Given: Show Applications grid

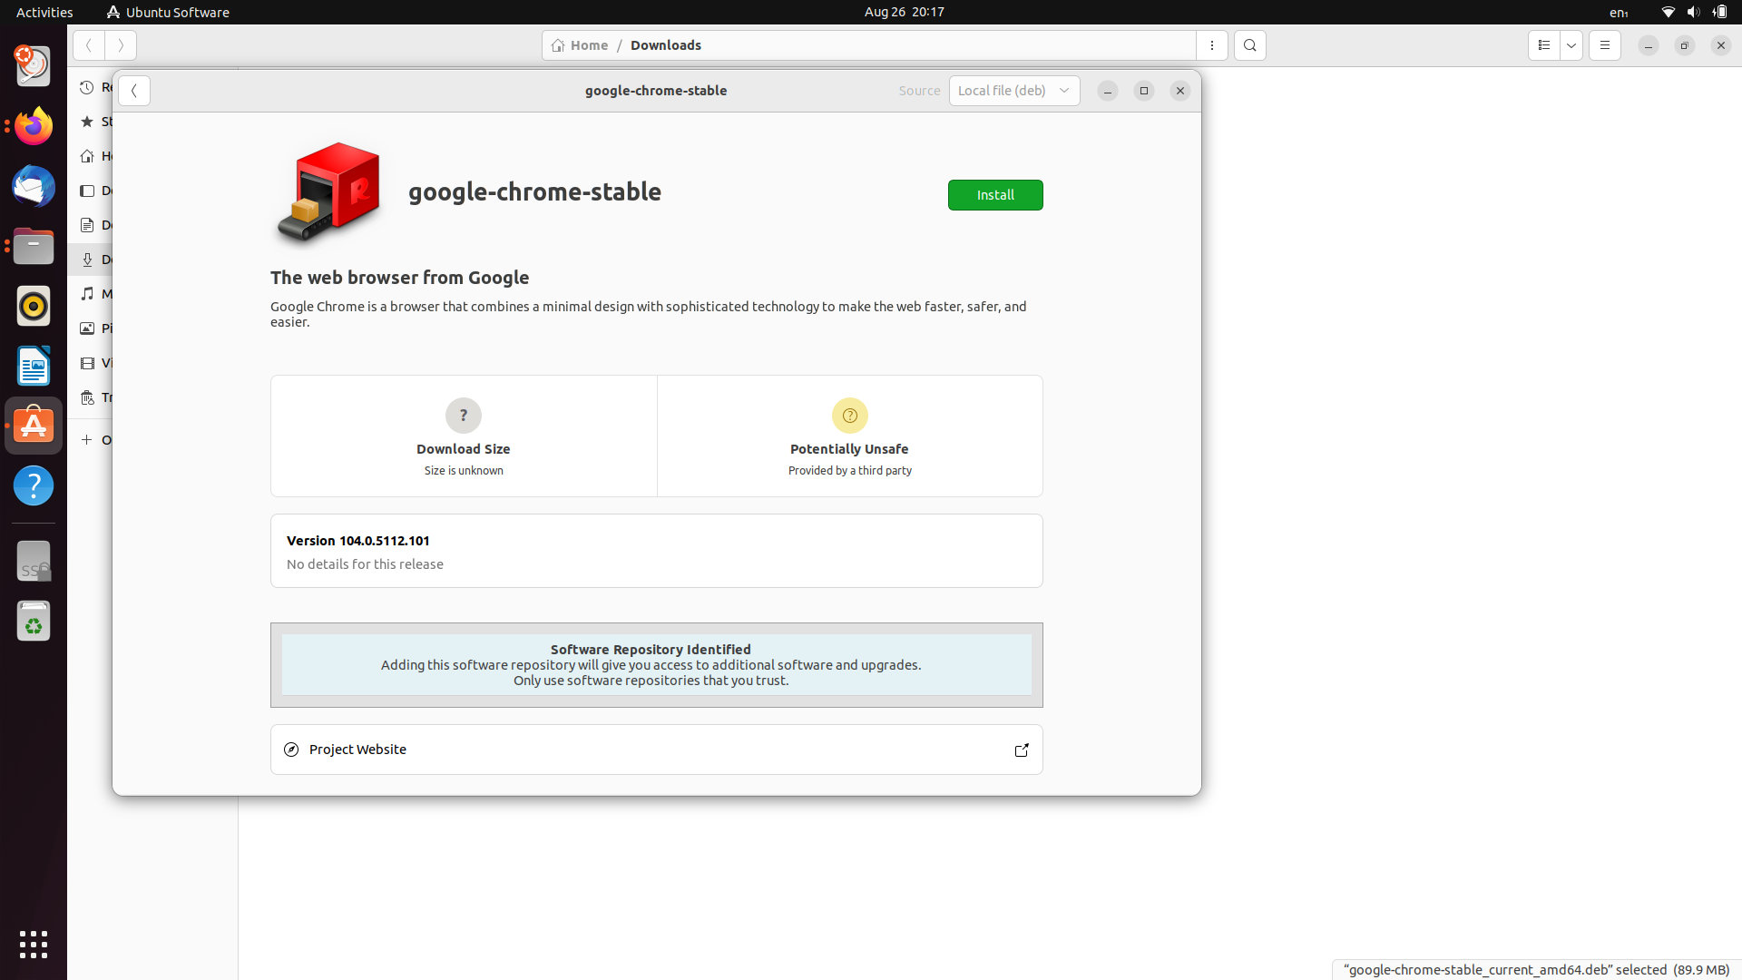Looking at the screenshot, I should coord(34,945).
